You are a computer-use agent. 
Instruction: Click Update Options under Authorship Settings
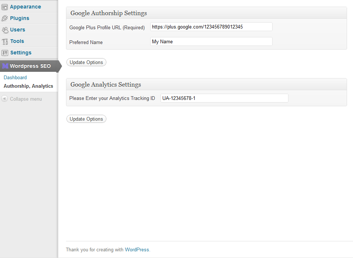86,62
